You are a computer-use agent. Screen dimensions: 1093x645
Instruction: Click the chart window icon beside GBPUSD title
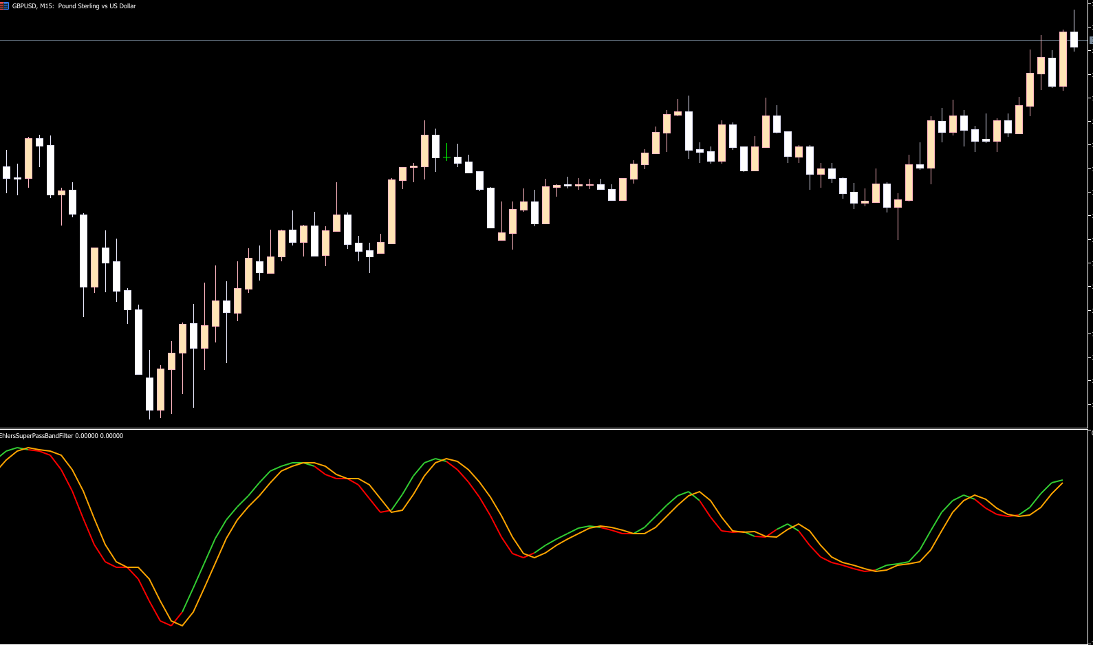4,6
